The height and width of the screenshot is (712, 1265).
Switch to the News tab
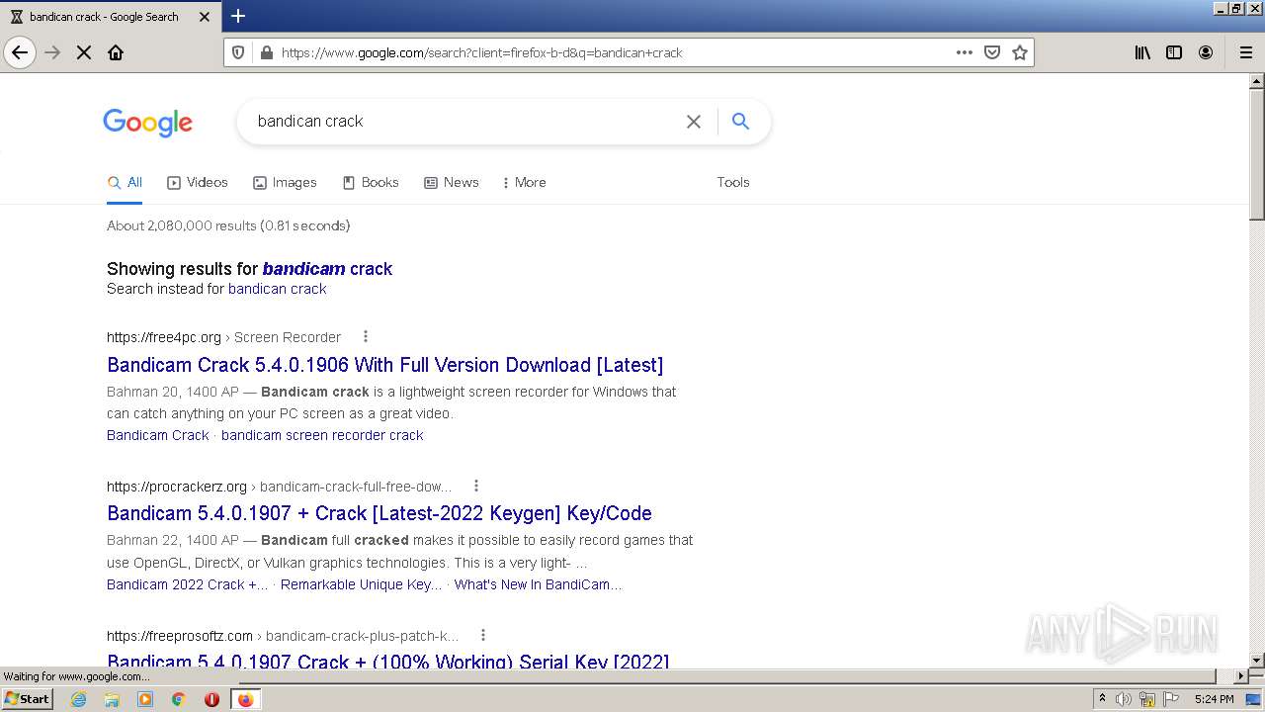(452, 182)
